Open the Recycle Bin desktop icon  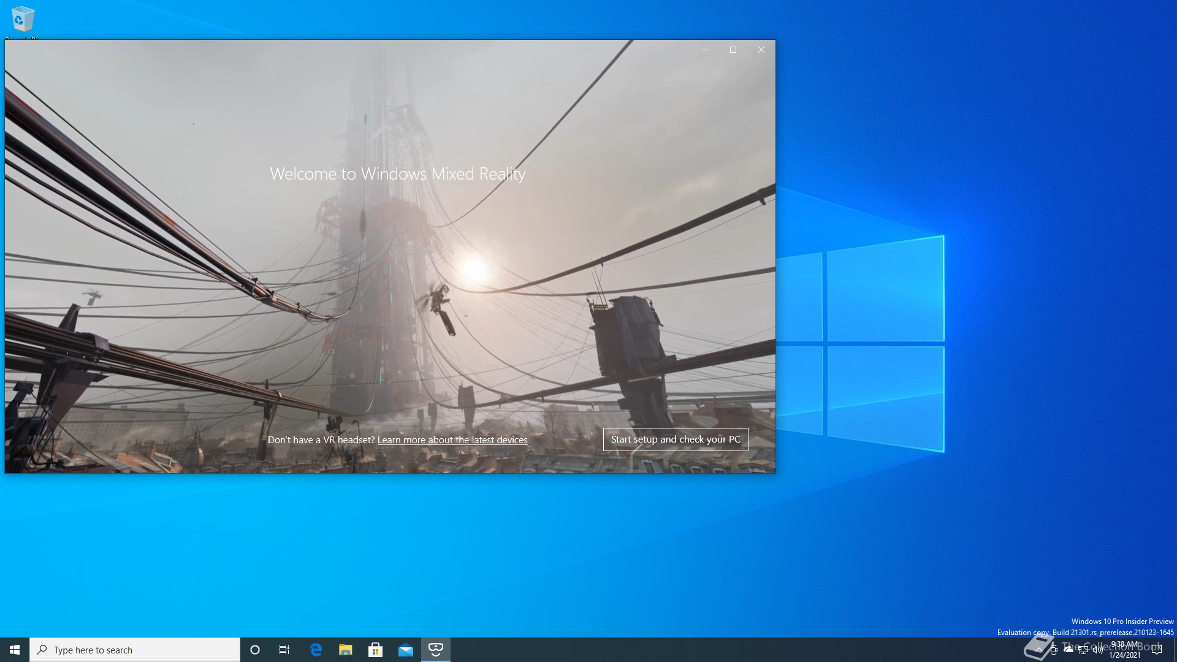coord(23,20)
